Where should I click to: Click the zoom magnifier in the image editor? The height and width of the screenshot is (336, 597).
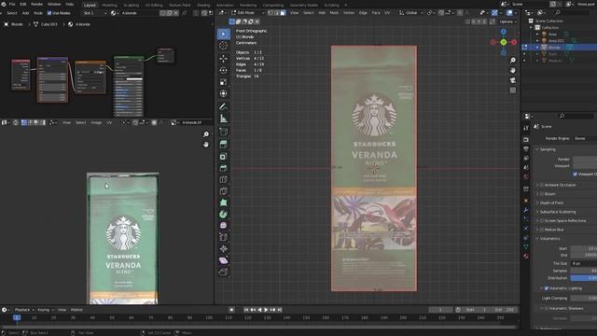[x=206, y=134]
